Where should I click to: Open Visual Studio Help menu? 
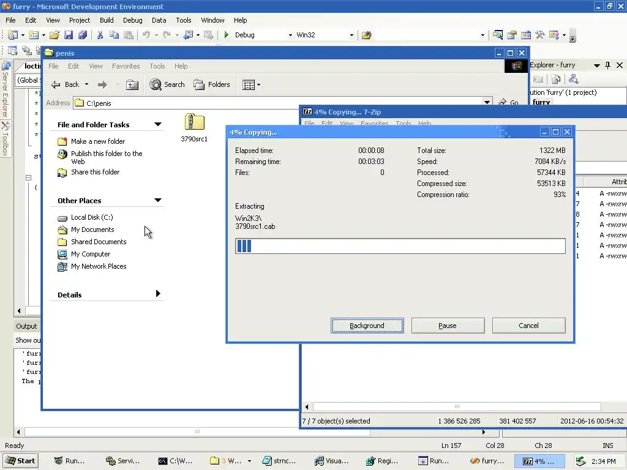(240, 20)
